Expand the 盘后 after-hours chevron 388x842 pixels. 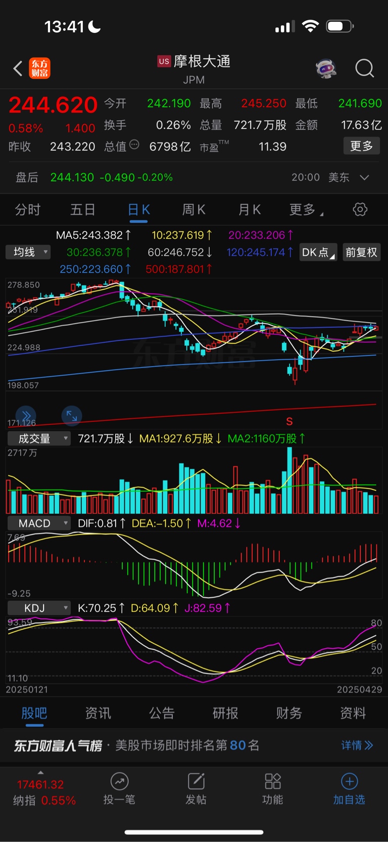pos(364,178)
